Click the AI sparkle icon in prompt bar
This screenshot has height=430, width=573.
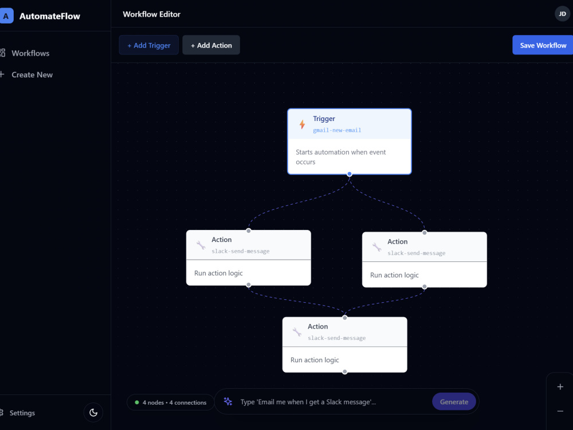228,401
